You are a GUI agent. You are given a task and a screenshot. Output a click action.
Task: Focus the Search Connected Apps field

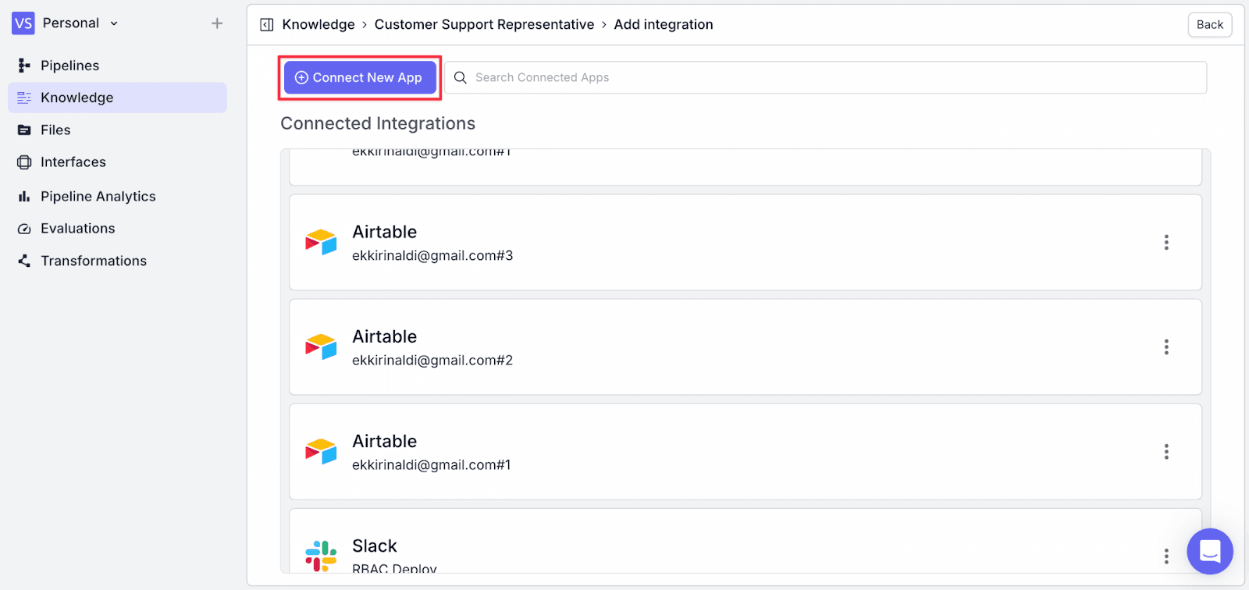(826, 77)
